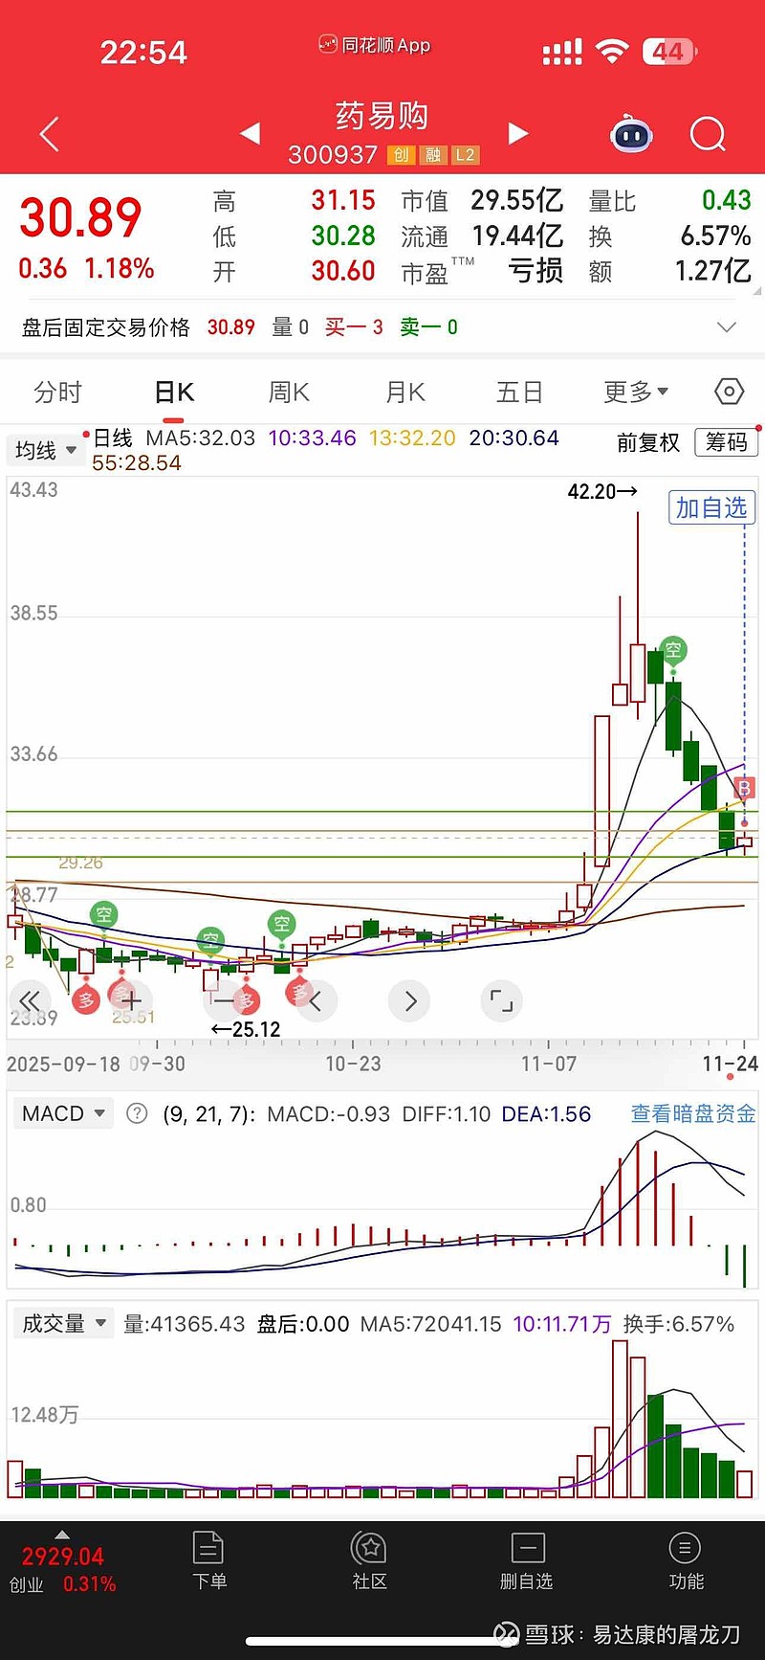The width and height of the screenshot is (765, 1660).
Task: Go back with the left chevron arrow
Action: pos(50,134)
